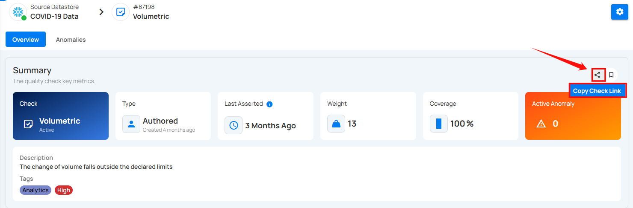Open the COVID-19 Data datastore link

tap(54, 17)
